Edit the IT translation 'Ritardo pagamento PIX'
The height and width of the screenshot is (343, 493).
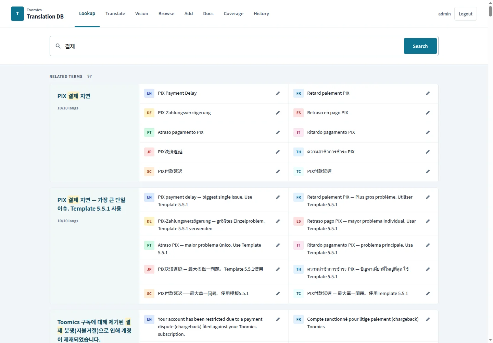click(428, 132)
